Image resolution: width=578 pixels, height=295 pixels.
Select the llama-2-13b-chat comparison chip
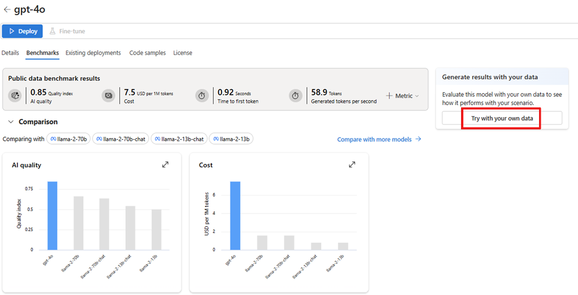pyautogui.click(x=179, y=139)
